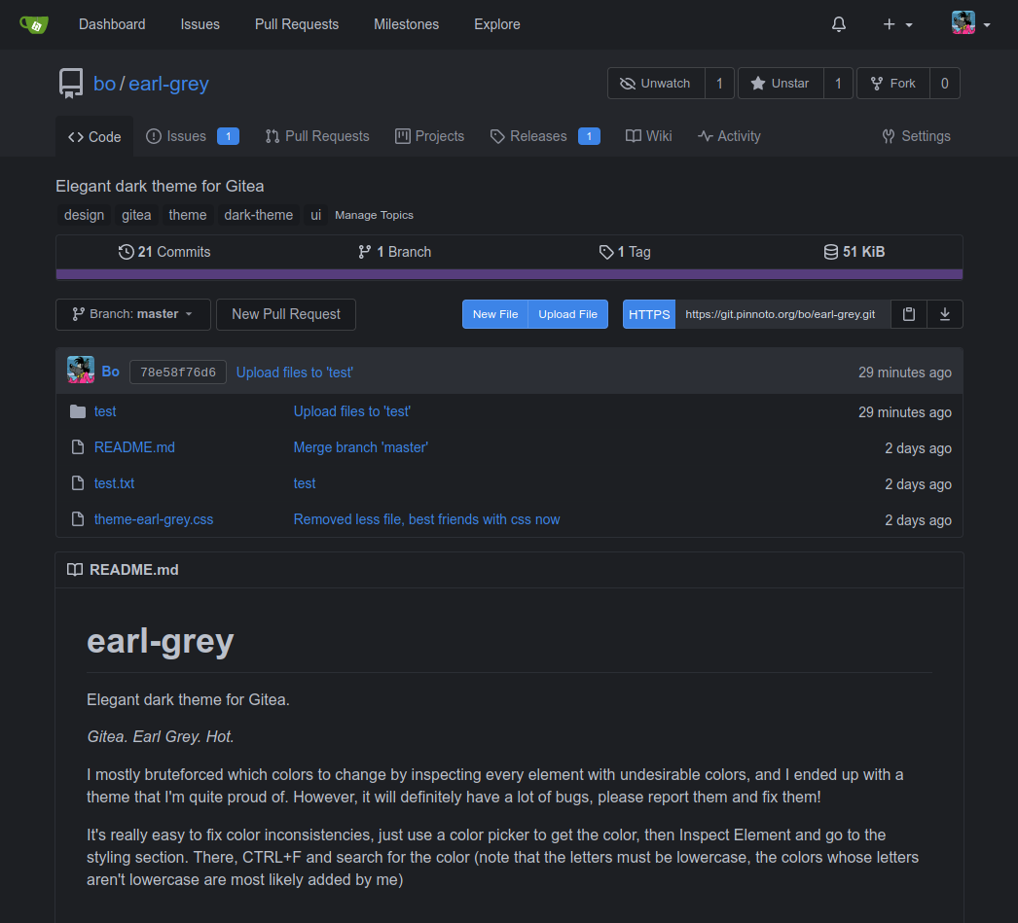1018x923 pixels.
Task: Switch to the Wiki tab
Action: pos(648,136)
